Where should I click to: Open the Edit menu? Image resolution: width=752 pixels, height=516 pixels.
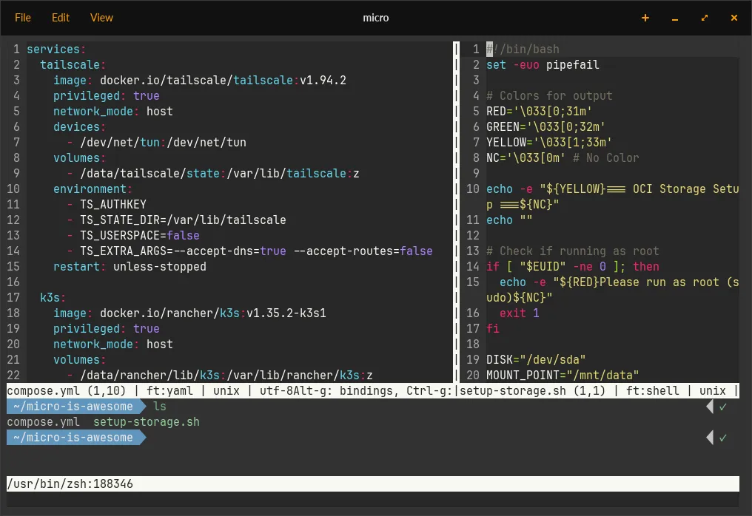point(61,18)
